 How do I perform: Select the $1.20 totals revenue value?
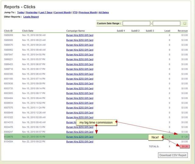click(x=185, y=146)
